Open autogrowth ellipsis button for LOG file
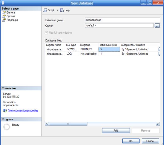Viewport: 164px width, 145px height. click(x=159, y=54)
